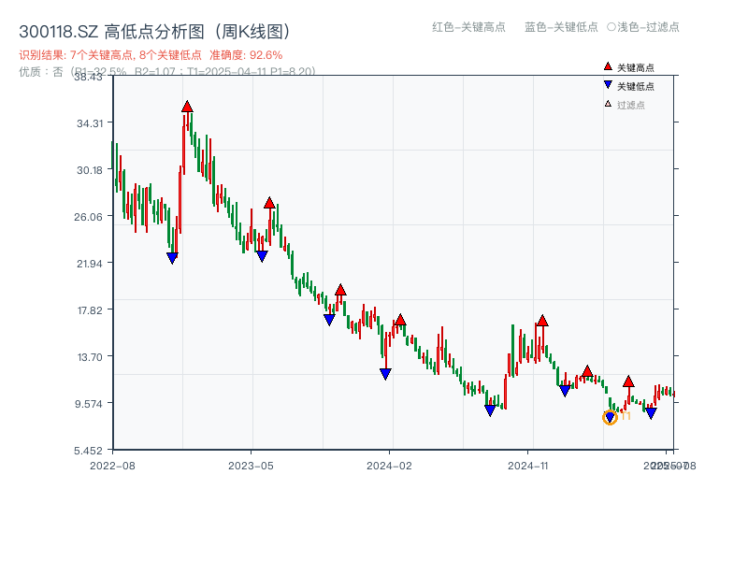Click the blue key-low marker near 2023-05
Screen dimensions: 748x561
click(262, 253)
